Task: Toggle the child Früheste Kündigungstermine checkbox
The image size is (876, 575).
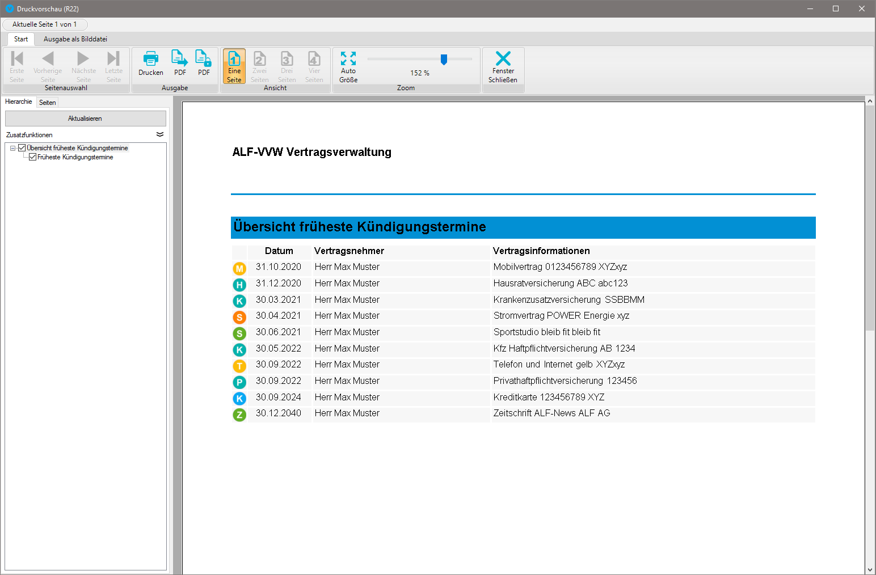Action: pos(33,157)
